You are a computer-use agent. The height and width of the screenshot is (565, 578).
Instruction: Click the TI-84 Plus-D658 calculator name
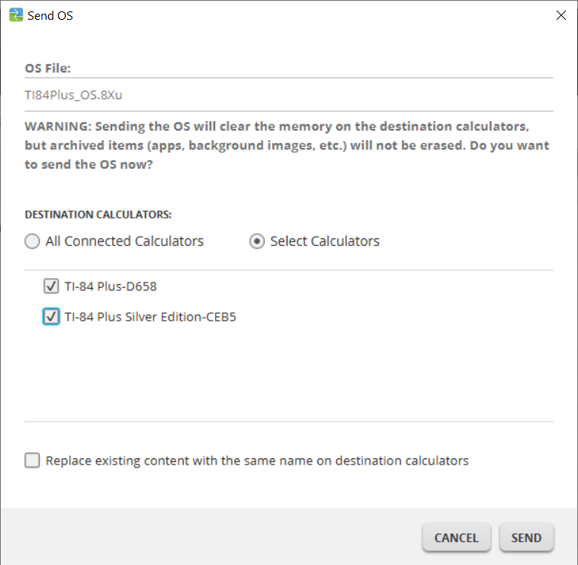[x=111, y=287]
